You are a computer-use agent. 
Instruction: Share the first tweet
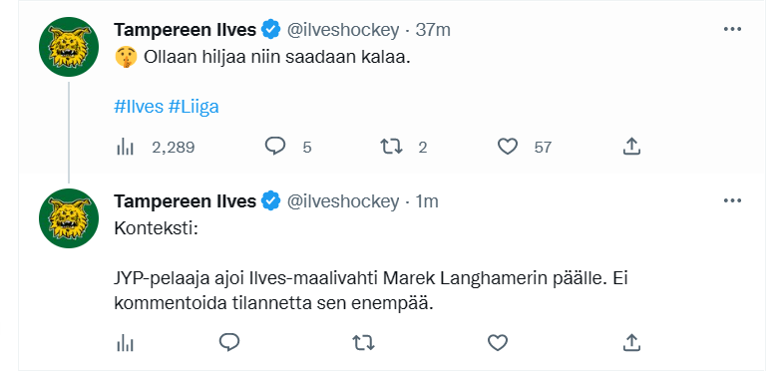pos(631,147)
